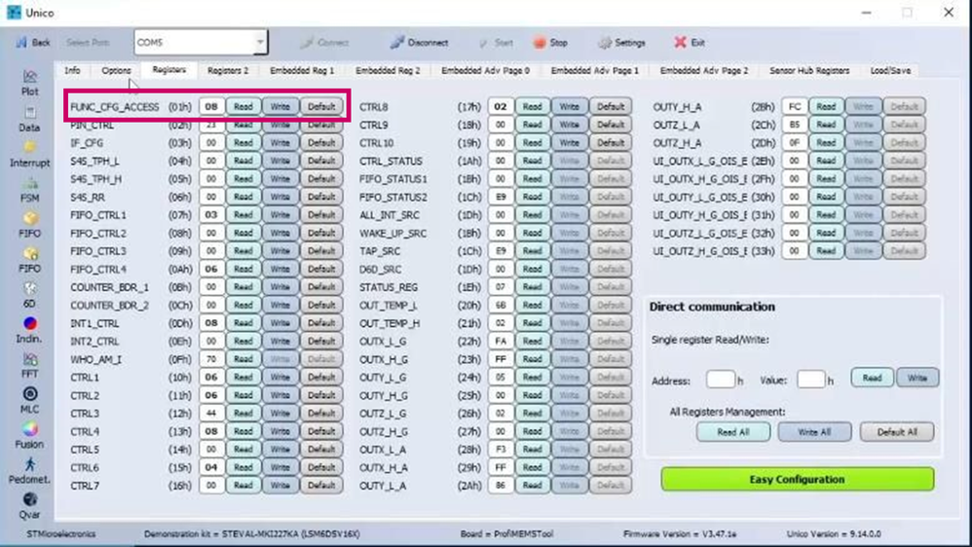Image resolution: width=972 pixels, height=547 pixels.
Task: Click the Connect toolbar button
Action: 324,42
